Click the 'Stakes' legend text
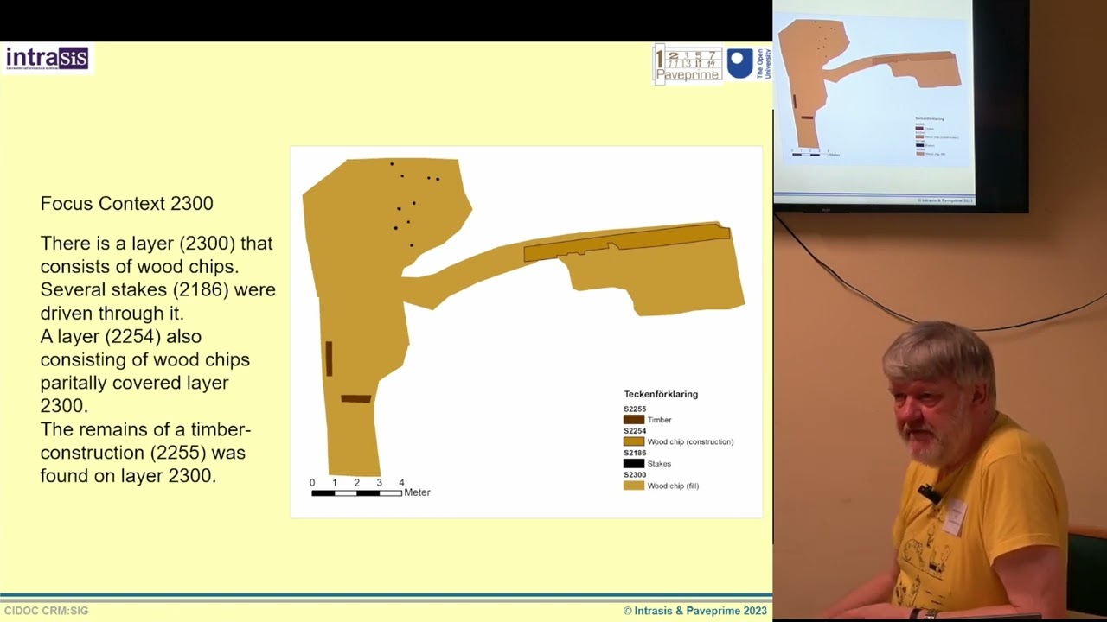Screen dimensions: 1107x622 pos(659,464)
